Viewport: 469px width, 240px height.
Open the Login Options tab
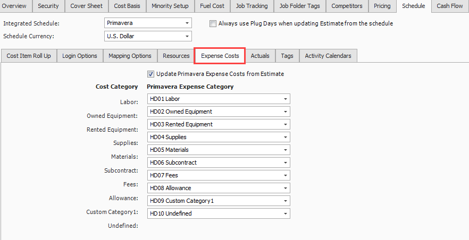coord(80,56)
